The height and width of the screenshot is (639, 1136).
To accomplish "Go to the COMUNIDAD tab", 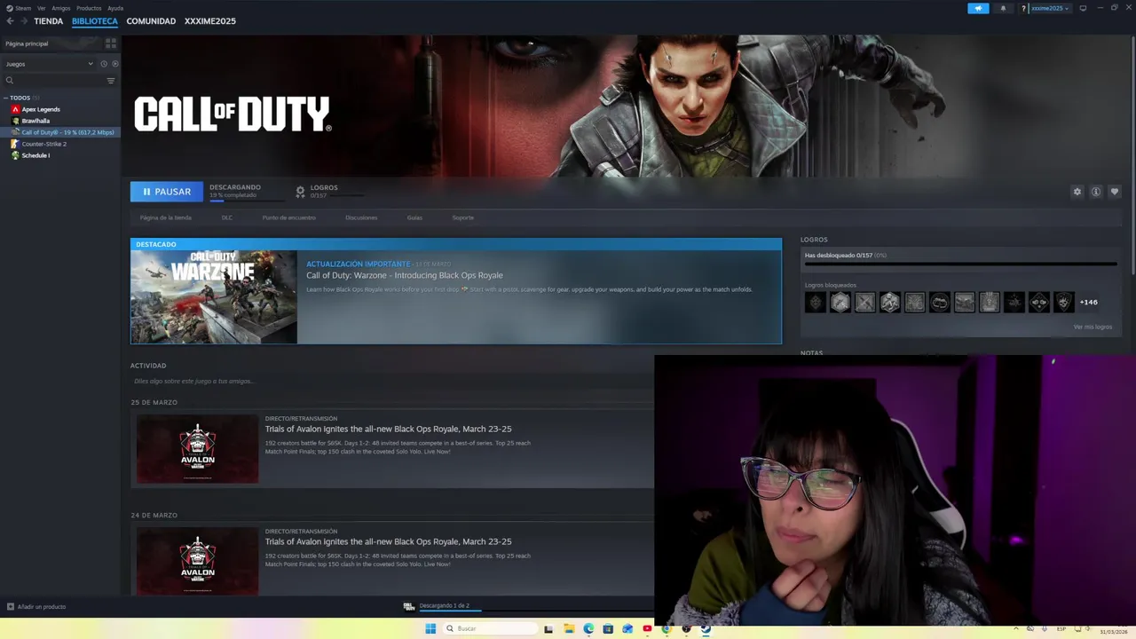I will (151, 21).
